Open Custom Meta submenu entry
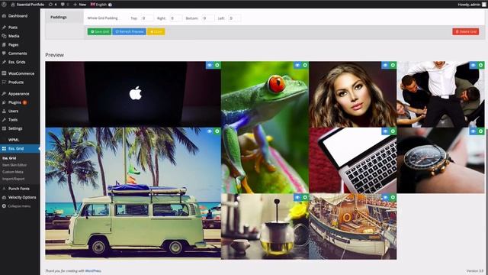Viewport: 488px width, 275px height. pos(13,172)
